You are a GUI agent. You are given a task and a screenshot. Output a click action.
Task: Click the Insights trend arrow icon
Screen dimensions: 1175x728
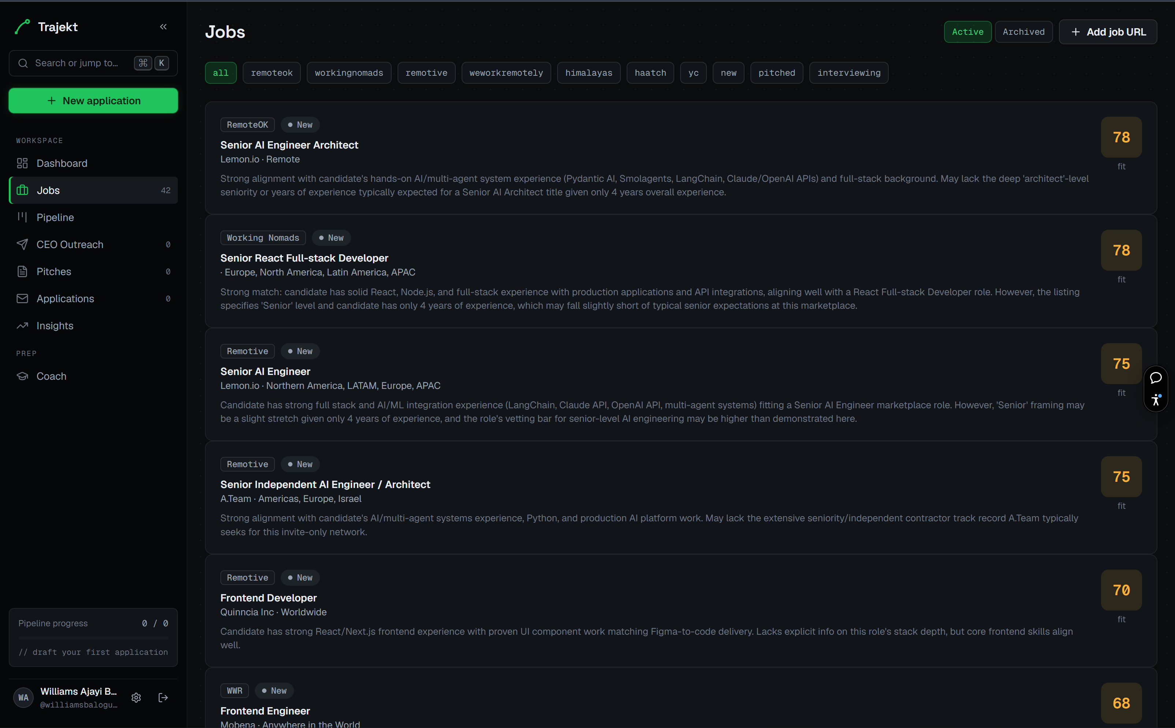22,326
